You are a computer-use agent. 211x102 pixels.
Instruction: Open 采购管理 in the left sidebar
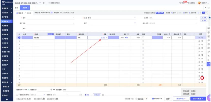coord(5,30)
